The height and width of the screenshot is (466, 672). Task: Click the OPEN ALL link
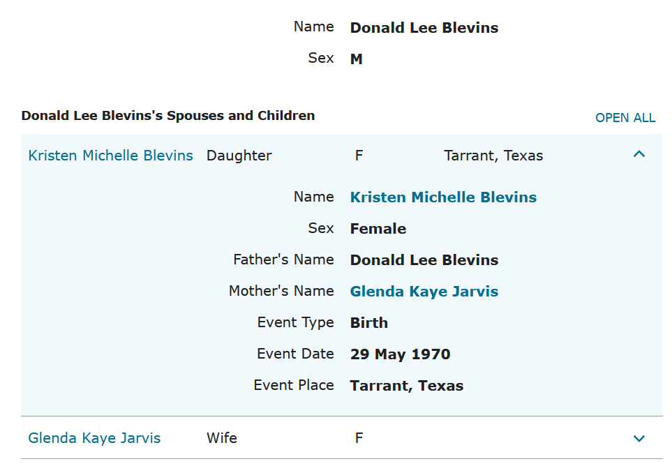tap(625, 118)
